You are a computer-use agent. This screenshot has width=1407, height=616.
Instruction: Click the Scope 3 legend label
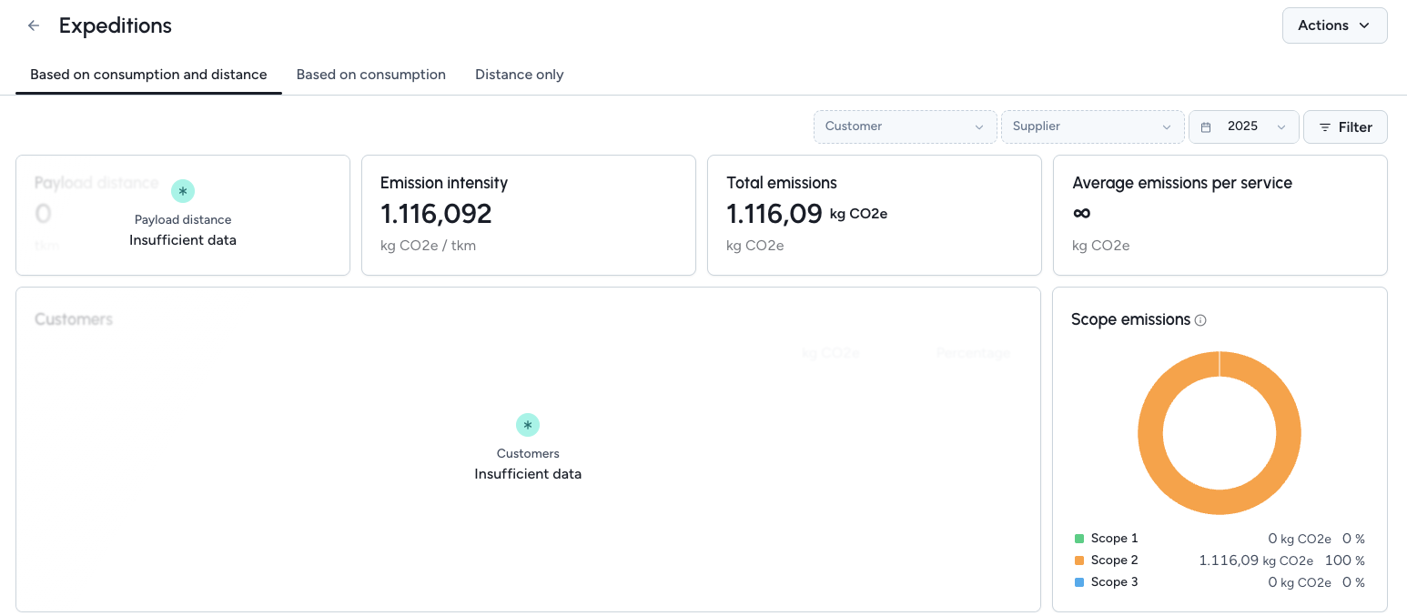(x=1114, y=582)
